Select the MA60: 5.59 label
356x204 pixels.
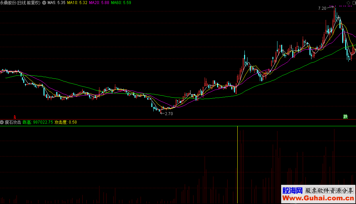click(x=121, y=3)
